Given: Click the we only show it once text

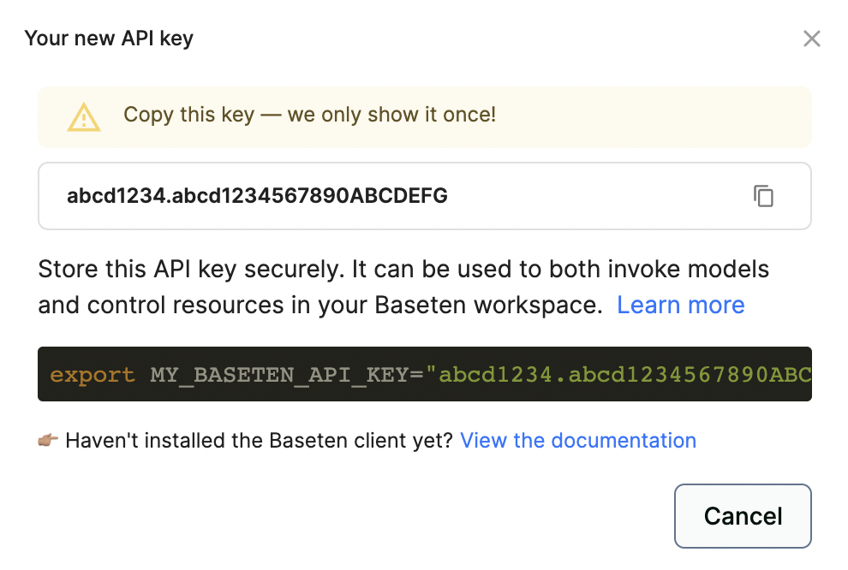Looking at the screenshot, I should click(x=391, y=115).
